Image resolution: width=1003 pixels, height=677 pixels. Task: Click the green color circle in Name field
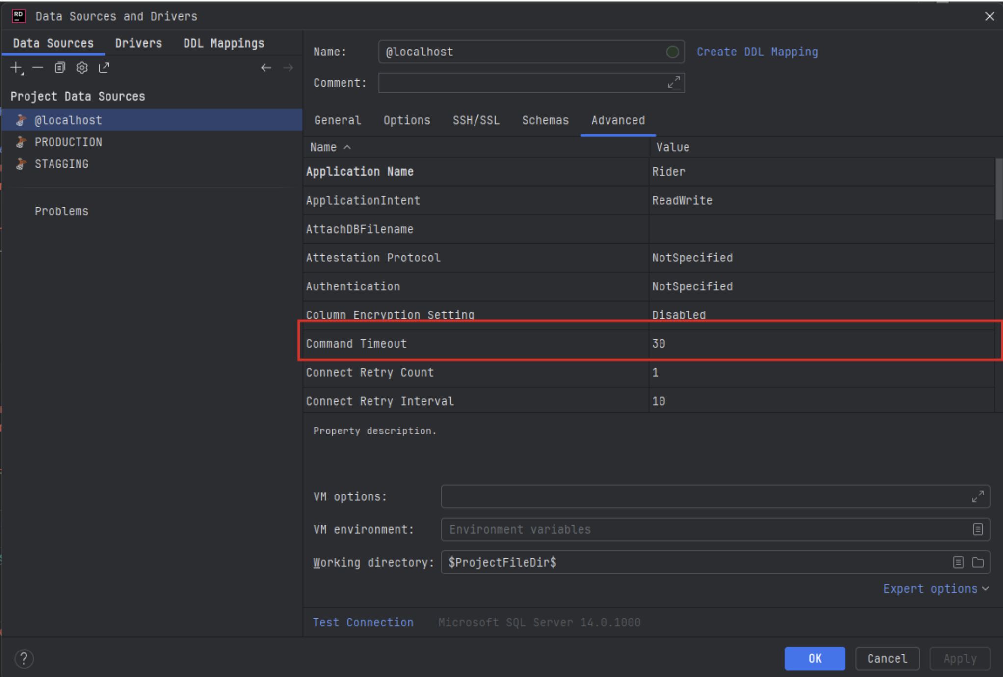[672, 52]
